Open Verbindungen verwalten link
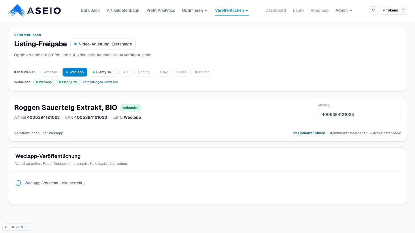Image resolution: width=415 pixels, height=233 pixels. coord(100,82)
